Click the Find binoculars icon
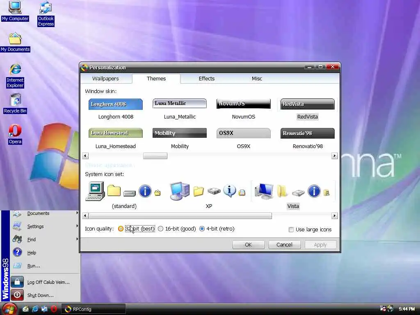 [17, 239]
